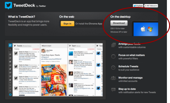Click the OS X 10.6 or later text
The width and height of the screenshot is (170, 103).
[118, 28]
